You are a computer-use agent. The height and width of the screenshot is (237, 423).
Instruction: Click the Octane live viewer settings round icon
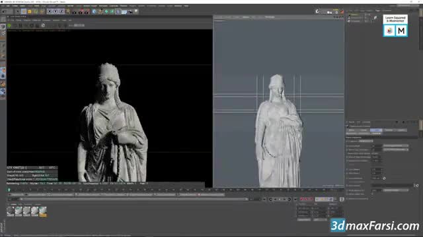tap(43, 26)
